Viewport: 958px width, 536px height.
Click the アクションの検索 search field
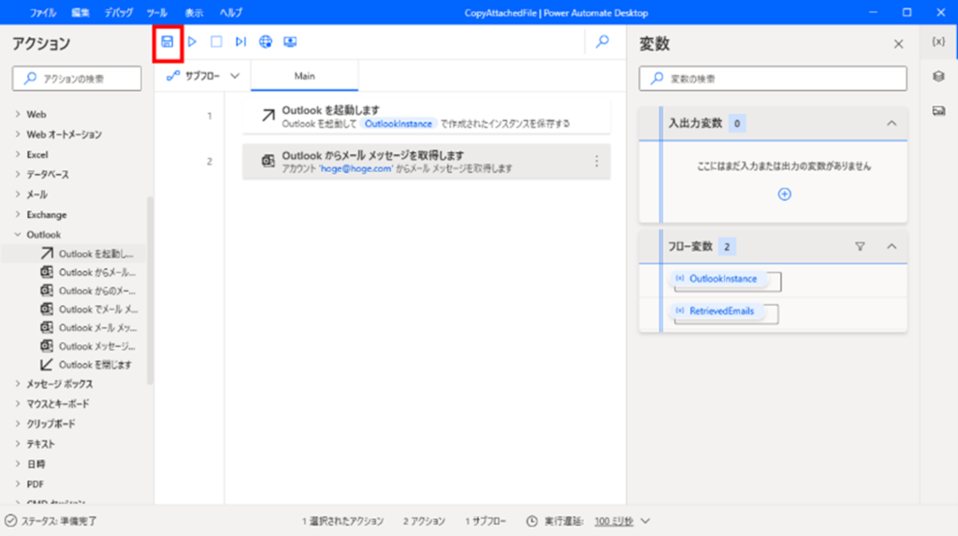tap(77, 79)
